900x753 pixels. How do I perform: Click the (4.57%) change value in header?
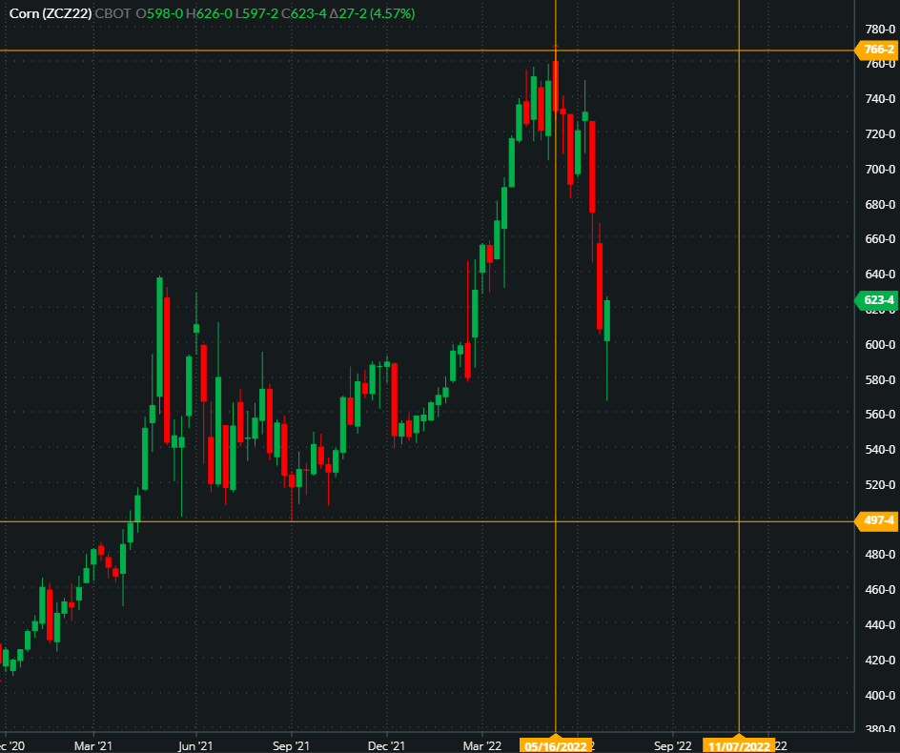(x=391, y=13)
